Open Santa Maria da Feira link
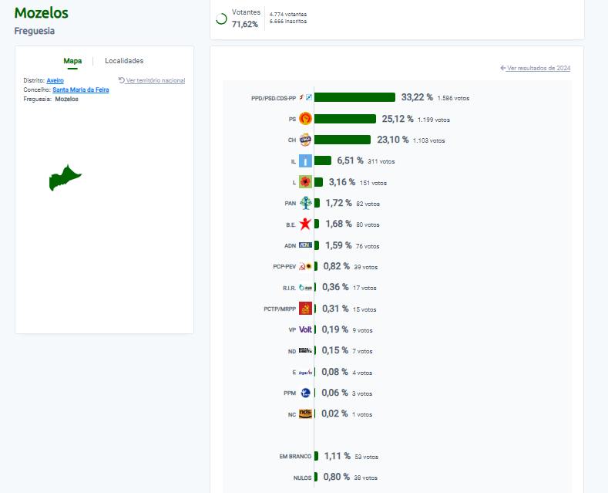The height and width of the screenshot is (493, 608). (x=81, y=89)
